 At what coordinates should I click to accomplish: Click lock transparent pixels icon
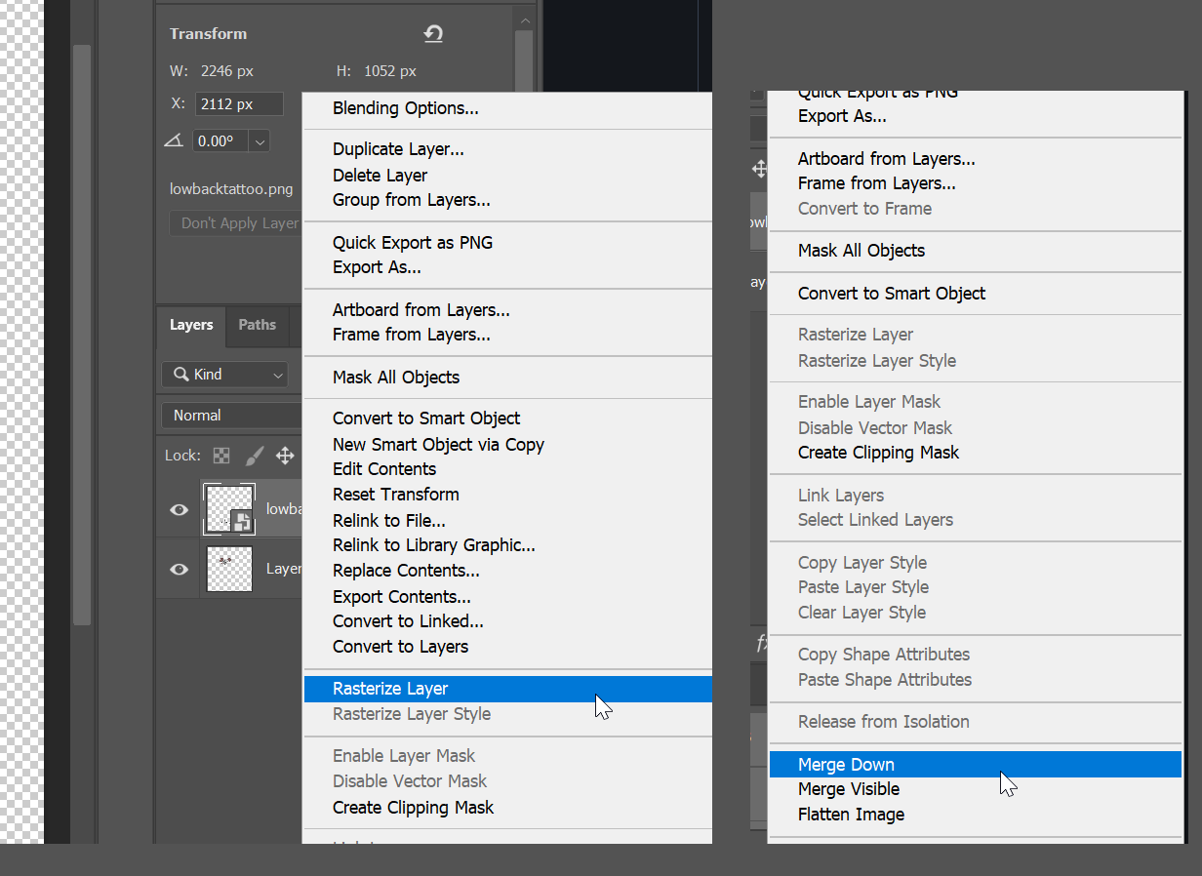tap(222, 456)
